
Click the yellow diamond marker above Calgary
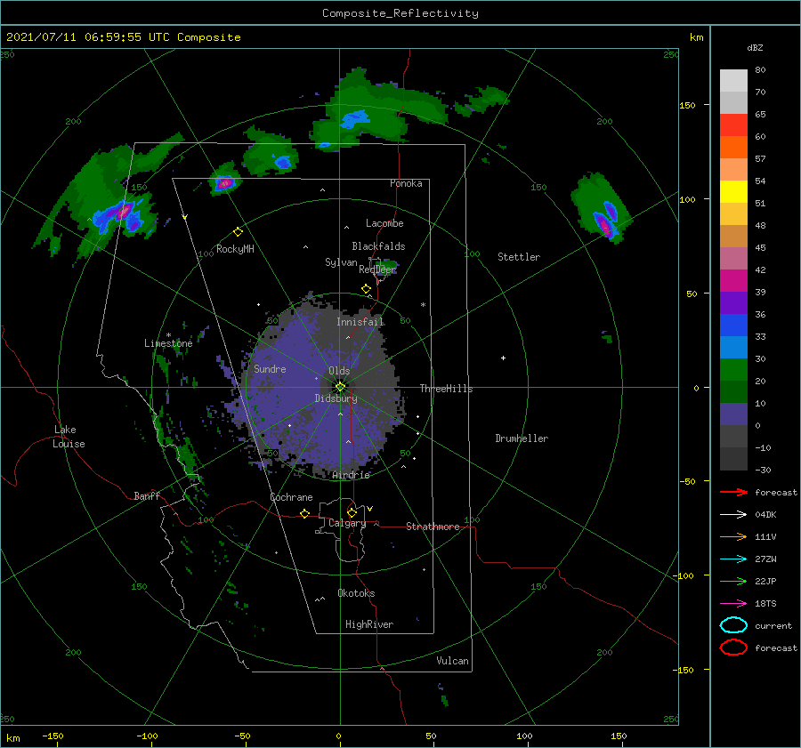click(352, 512)
